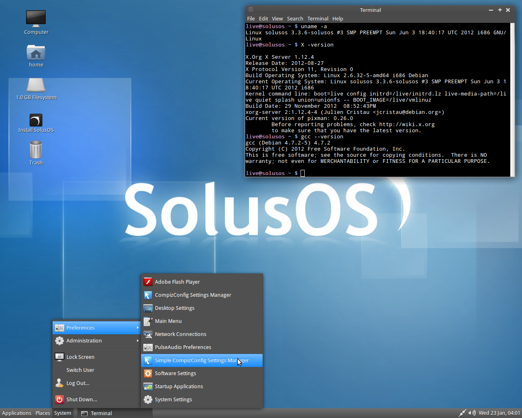Viewport: 522px width, 418px height.
Task: Open the Applications panel menu
Action: coord(17,413)
